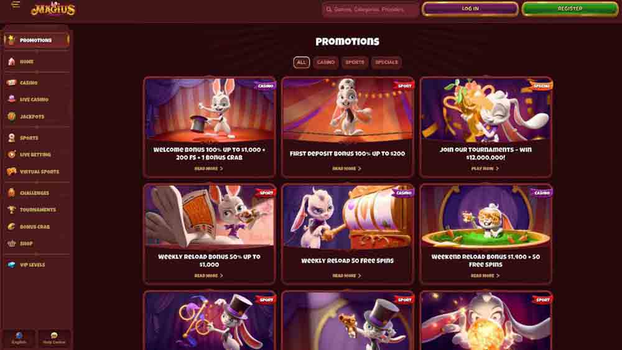Screen dimensions: 622x350
Task: Switch to the Specials filter tab
Action: click(386, 62)
